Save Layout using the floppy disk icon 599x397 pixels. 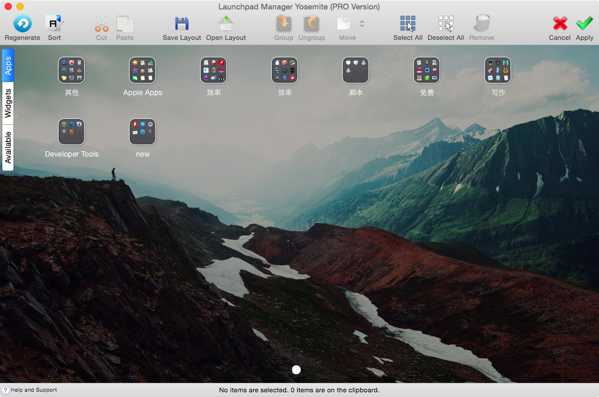pos(182,23)
